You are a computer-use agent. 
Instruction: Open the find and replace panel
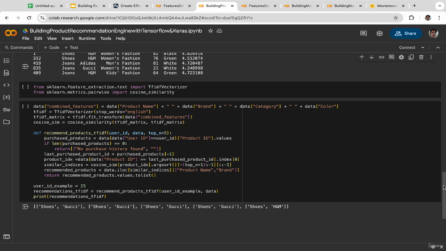point(6,73)
